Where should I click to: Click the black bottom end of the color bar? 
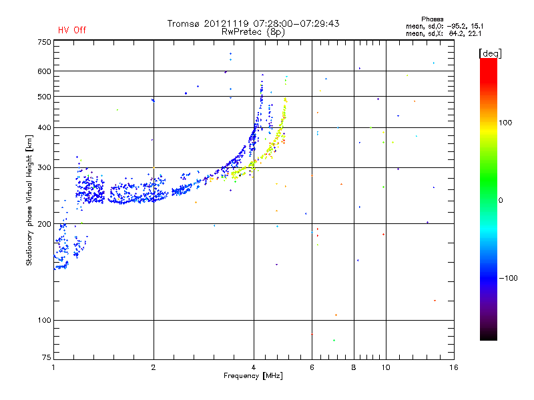[x=489, y=335]
